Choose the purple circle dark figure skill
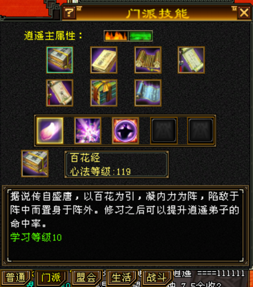 pos(125,131)
